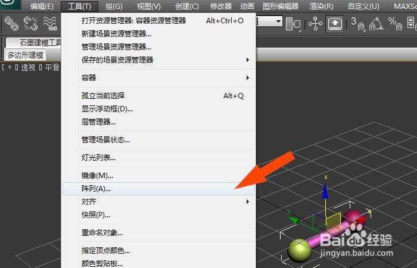This screenshot has height=268, width=417.
Task: Expand 保存的场景资源管理器 submenu
Action: [158, 60]
